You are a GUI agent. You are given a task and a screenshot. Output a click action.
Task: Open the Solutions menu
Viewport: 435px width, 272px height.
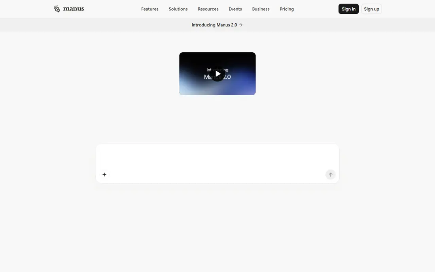178,9
